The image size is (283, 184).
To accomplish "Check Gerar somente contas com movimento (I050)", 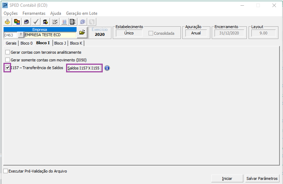I will coord(8,60).
